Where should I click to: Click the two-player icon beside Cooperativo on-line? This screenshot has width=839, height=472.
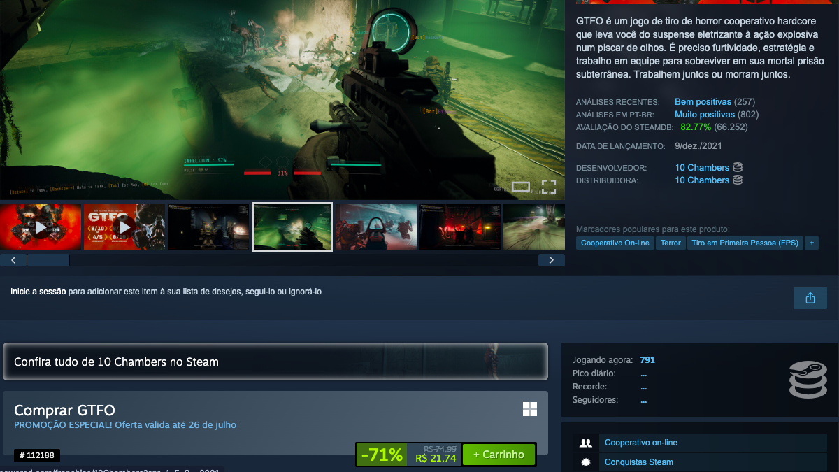tap(586, 443)
